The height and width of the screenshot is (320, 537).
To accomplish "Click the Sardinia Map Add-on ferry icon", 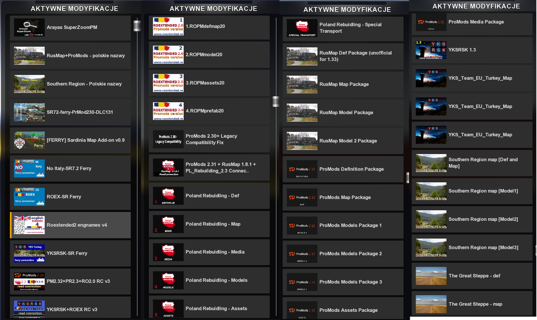I will pos(29,140).
